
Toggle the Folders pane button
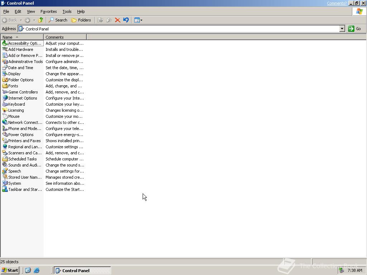[81, 20]
